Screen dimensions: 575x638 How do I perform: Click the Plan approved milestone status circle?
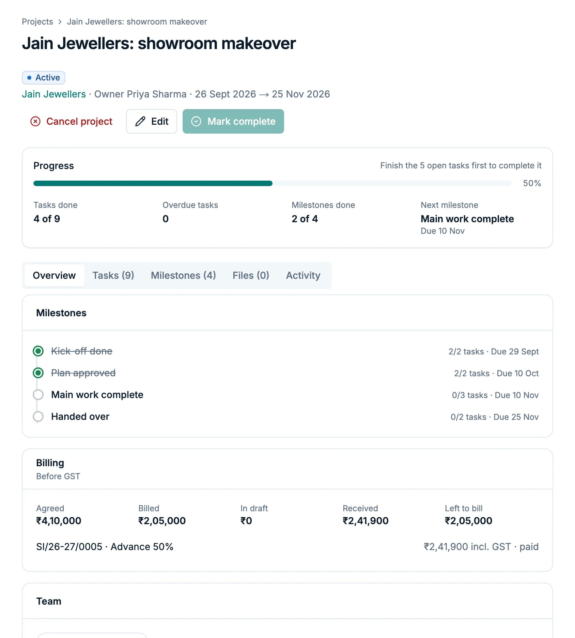pyautogui.click(x=38, y=373)
